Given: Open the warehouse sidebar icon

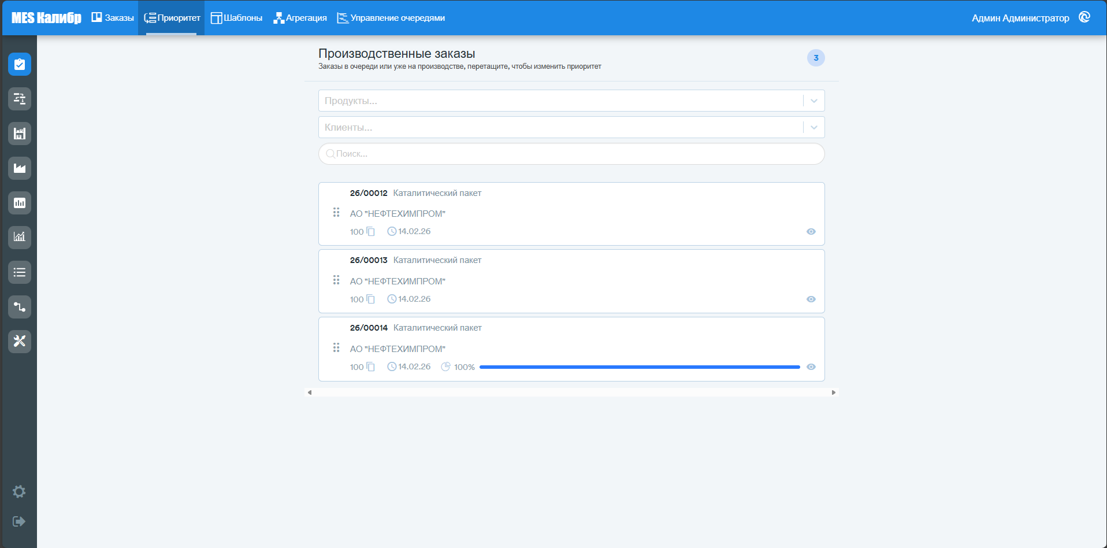Looking at the screenshot, I should tap(20, 134).
